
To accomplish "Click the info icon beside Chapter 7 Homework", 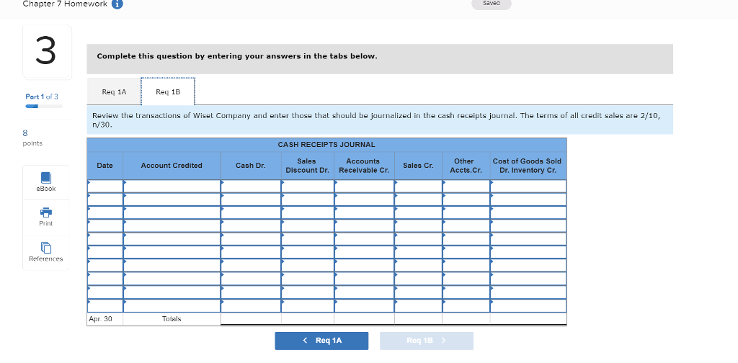I will (x=117, y=4).
